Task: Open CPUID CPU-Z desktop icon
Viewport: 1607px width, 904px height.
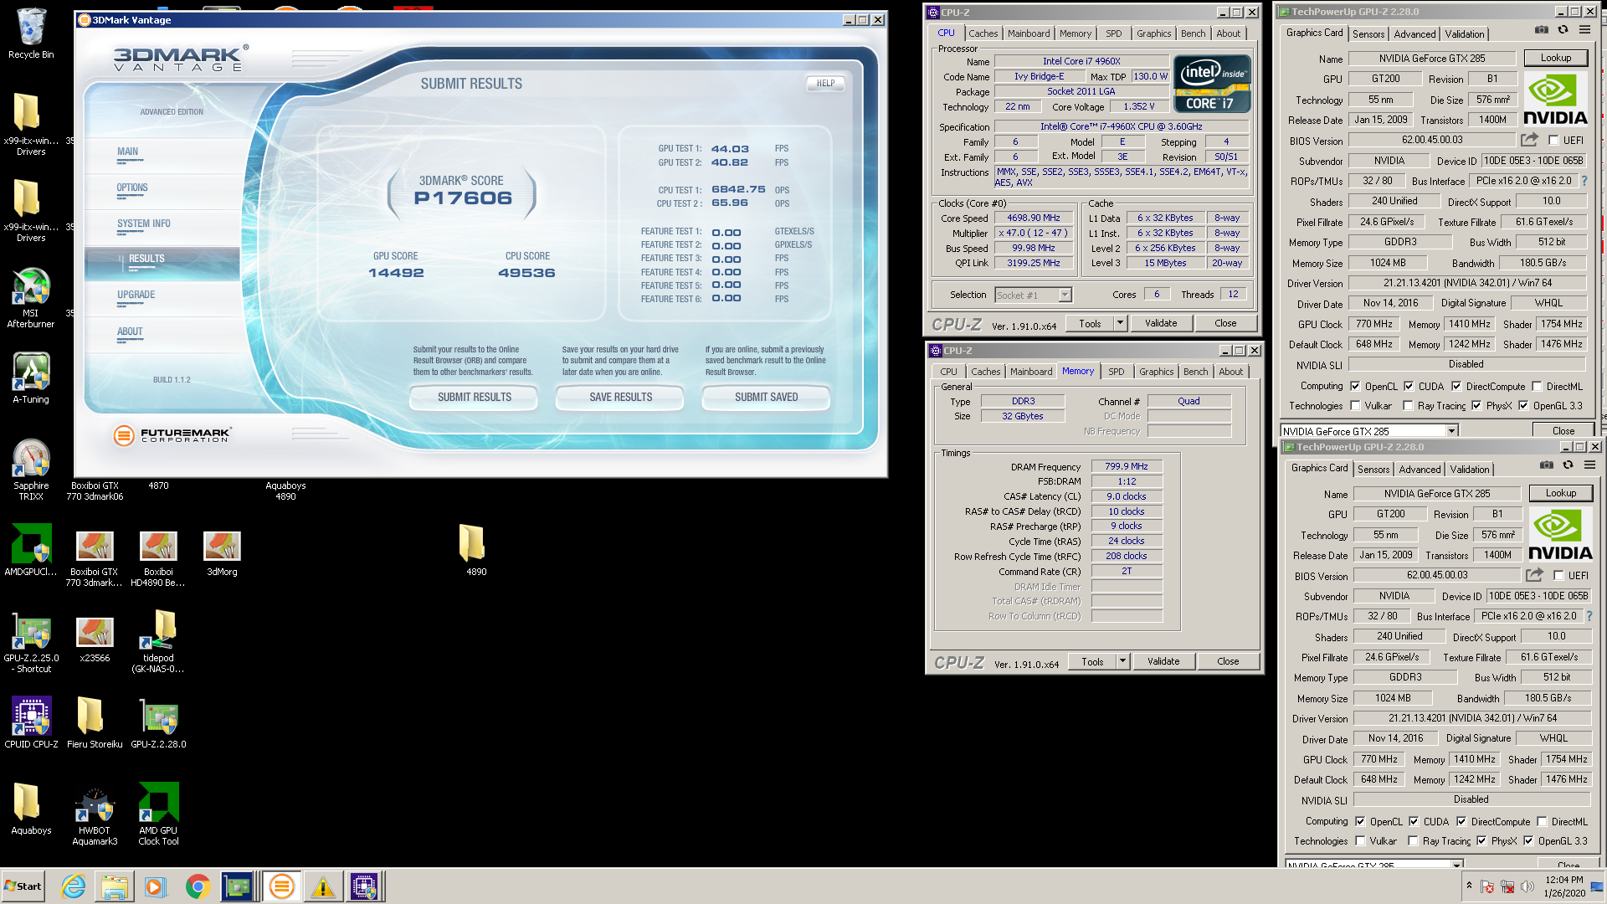Action: (31, 723)
